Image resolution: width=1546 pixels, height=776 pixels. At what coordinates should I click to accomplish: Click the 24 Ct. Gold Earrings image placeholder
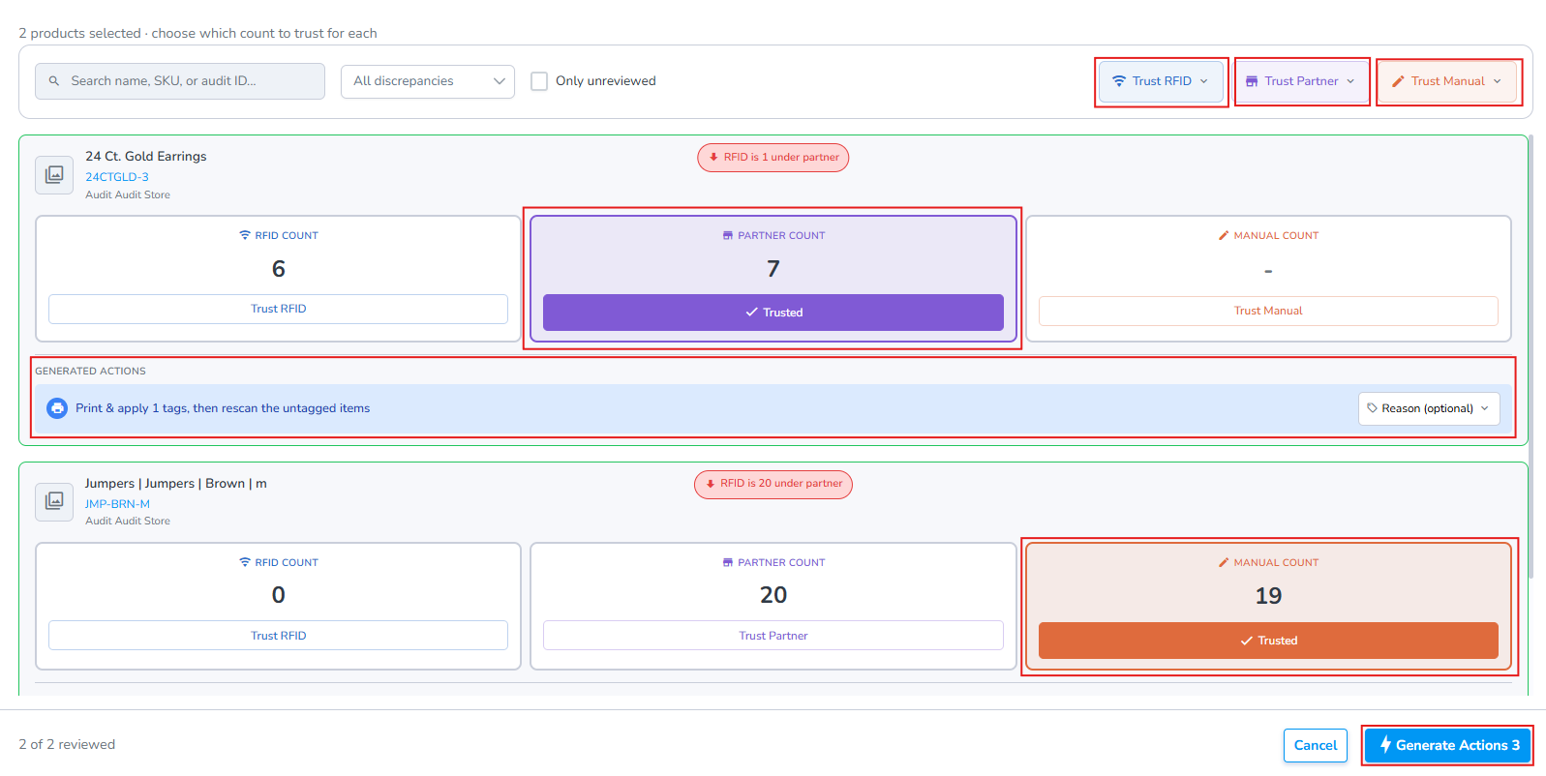coord(54,175)
